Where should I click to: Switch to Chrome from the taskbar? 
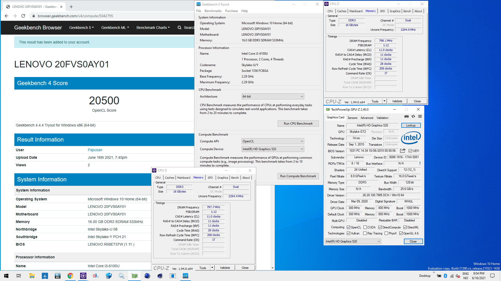[70, 276]
